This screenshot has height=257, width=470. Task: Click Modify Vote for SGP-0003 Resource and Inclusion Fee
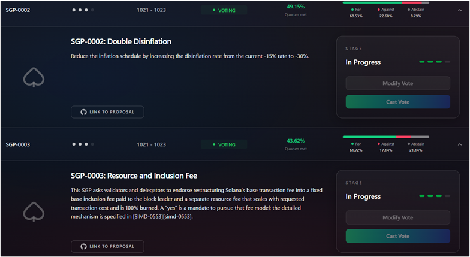[398, 217]
